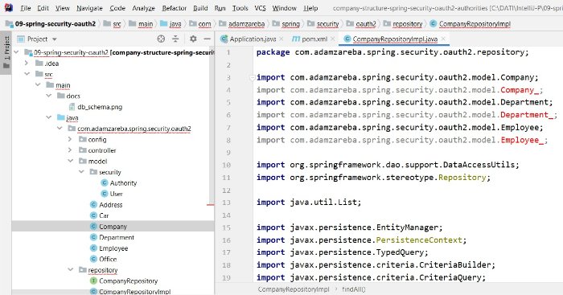563x295 pixels.
Task: Hide the Project tool window
Action: (x=208, y=39)
